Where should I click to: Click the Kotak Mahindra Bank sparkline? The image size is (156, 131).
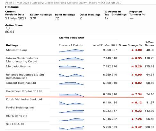click(x=71, y=103)
